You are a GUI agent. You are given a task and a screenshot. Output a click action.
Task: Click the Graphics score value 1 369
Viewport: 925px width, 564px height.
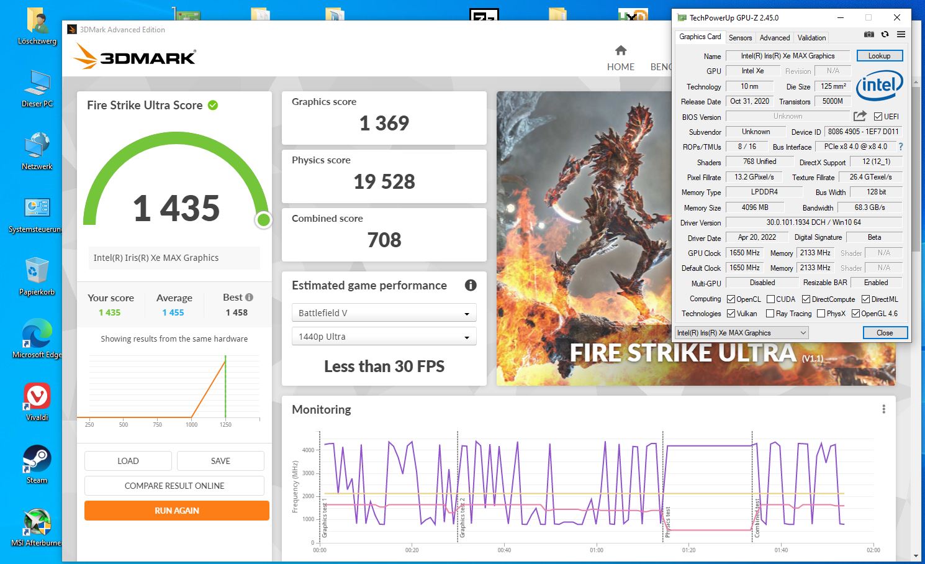(x=384, y=123)
